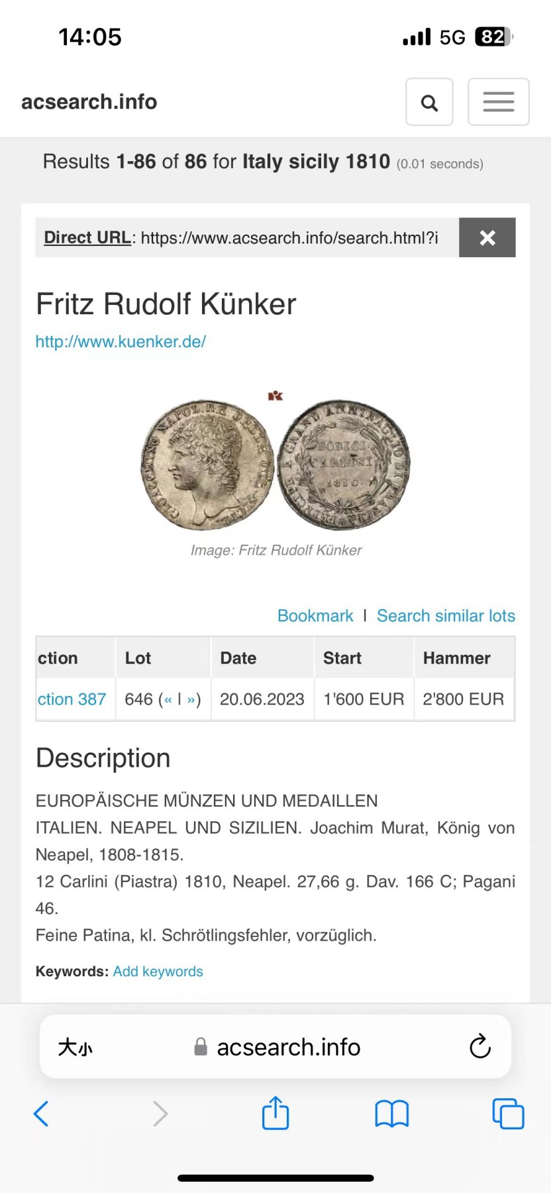Tap the Safari reload page icon
Viewport: 551px width, 1193px height.
479,1047
